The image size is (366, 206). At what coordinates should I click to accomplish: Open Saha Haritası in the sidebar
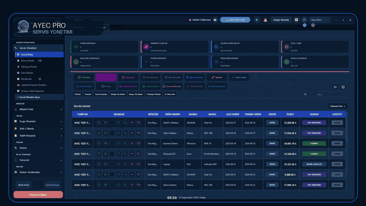coord(39,72)
